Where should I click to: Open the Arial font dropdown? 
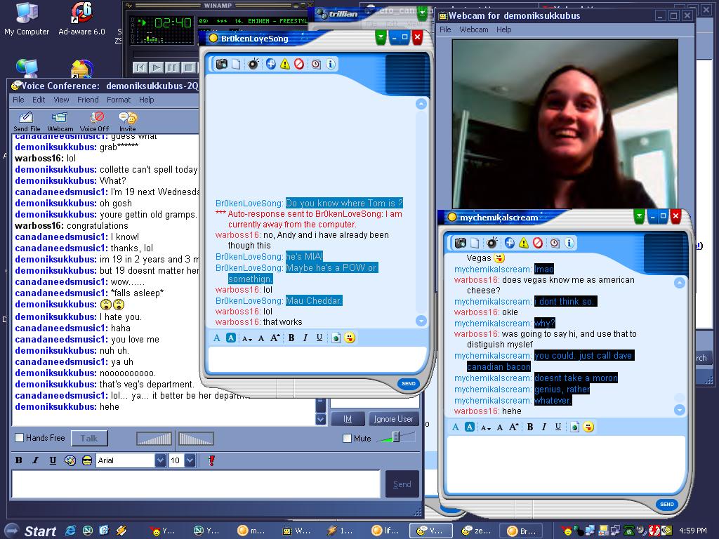point(160,460)
